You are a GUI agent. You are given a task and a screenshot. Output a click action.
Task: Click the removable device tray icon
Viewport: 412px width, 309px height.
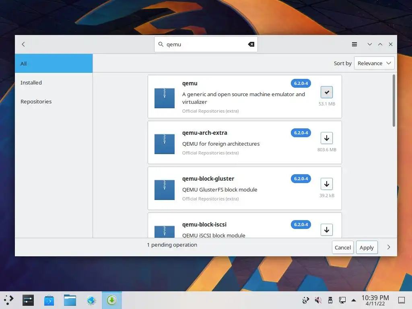(x=330, y=300)
